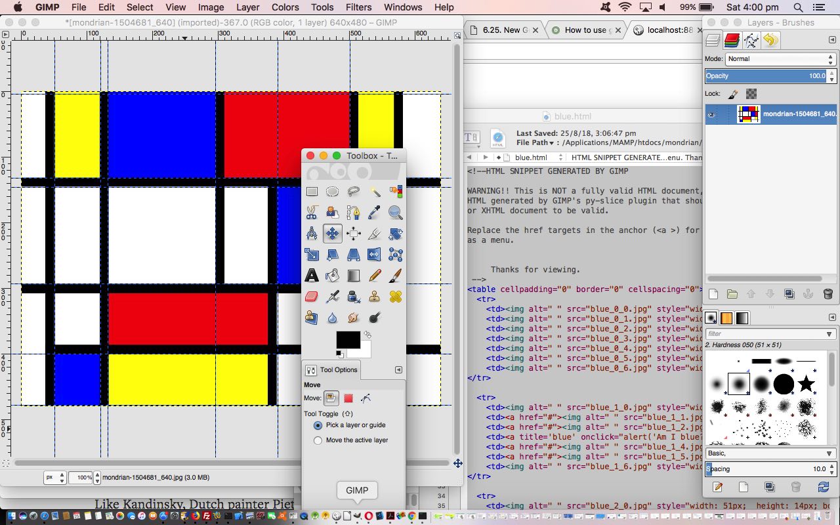Image resolution: width=840 pixels, height=525 pixels.
Task: Open Tool Options configuration menu arrow
Action: [398, 370]
